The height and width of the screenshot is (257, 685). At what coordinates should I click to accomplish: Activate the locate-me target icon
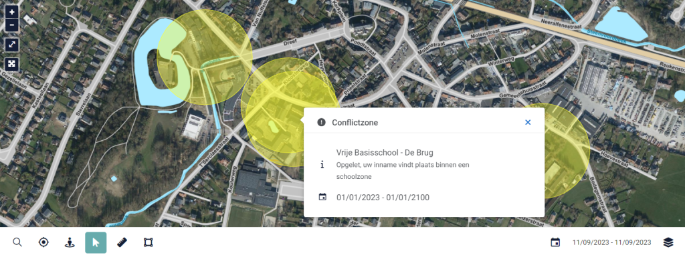pyautogui.click(x=43, y=242)
